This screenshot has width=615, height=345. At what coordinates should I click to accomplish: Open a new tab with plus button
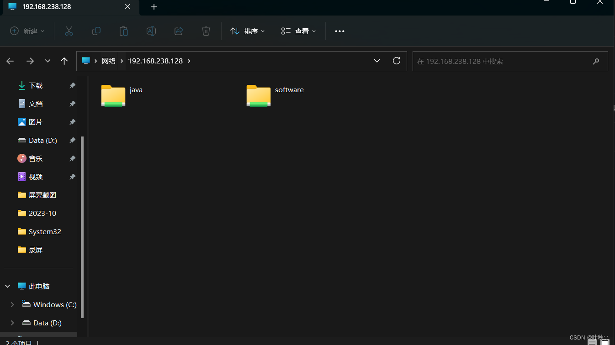click(x=154, y=7)
